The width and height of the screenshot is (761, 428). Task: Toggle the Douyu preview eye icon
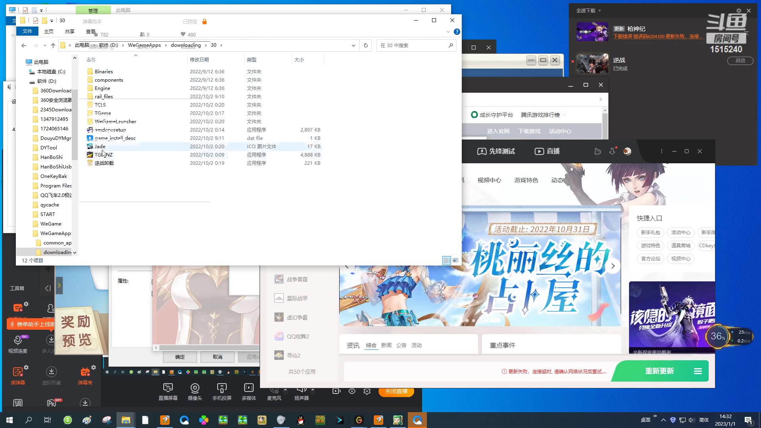[352, 391]
